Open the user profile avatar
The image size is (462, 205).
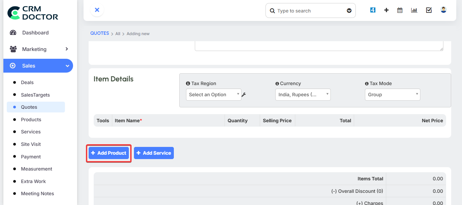click(443, 9)
